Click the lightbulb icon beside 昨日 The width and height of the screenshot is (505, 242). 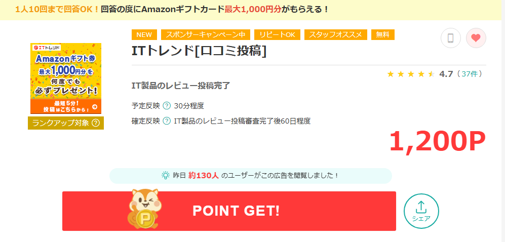(165, 175)
